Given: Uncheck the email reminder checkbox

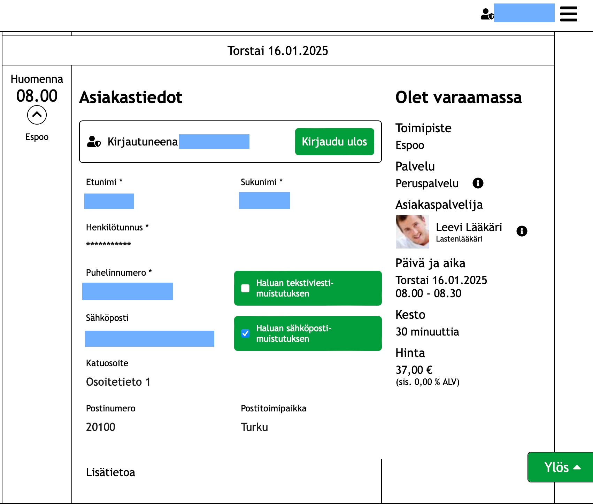Looking at the screenshot, I should [245, 333].
